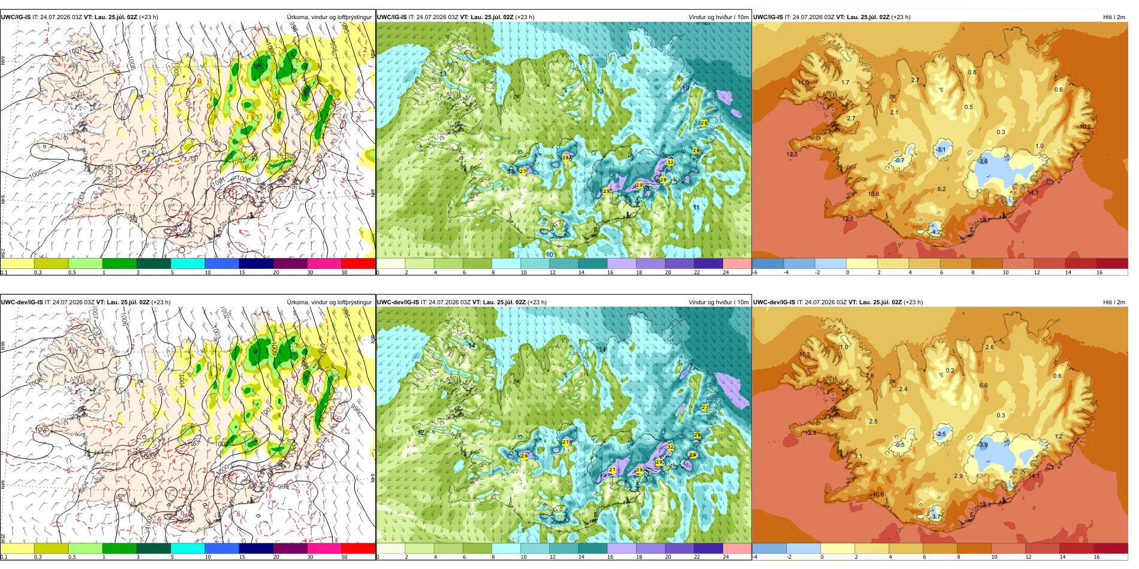Click the -3.1 value on top temperature map
1139x569 pixels.
(x=940, y=150)
